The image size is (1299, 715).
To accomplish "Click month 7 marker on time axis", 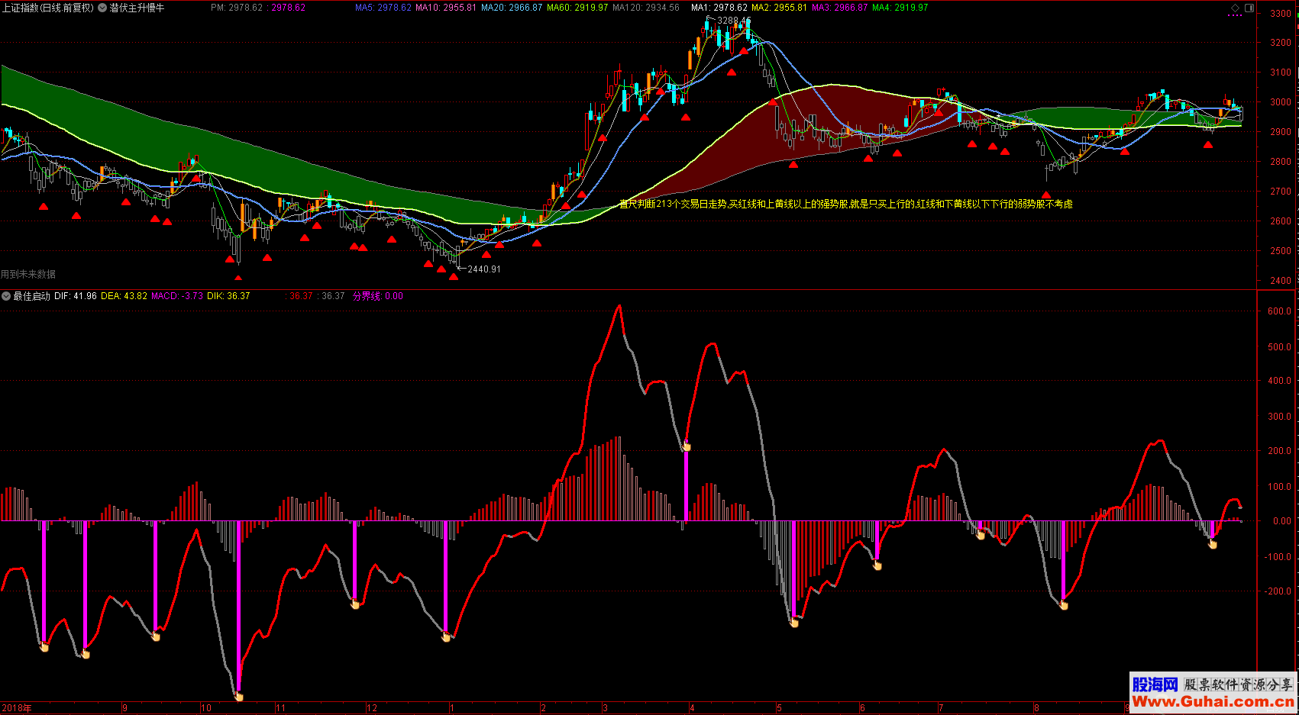I will (941, 708).
